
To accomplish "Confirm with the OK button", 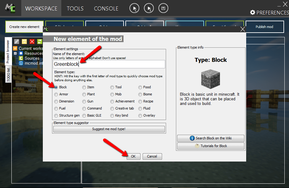I will point(133,156).
